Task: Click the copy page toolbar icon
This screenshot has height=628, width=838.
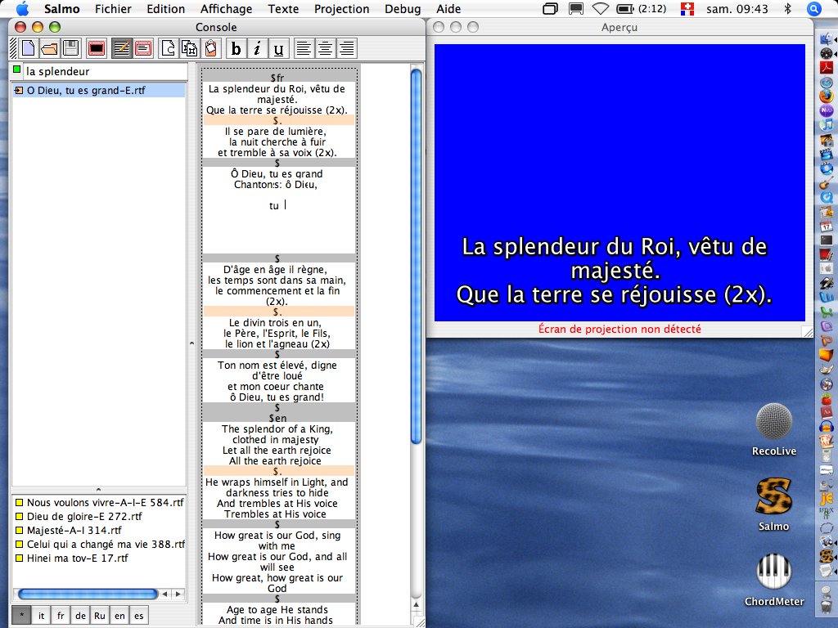Action: [x=169, y=48]
